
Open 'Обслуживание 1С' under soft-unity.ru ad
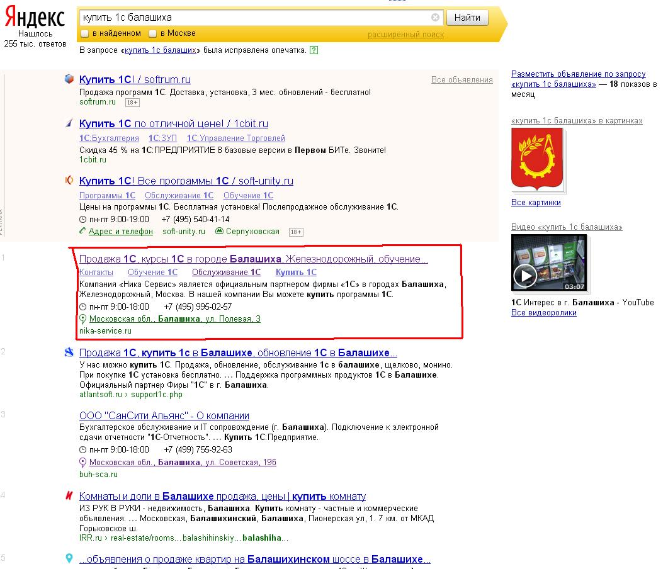point(179,195)
